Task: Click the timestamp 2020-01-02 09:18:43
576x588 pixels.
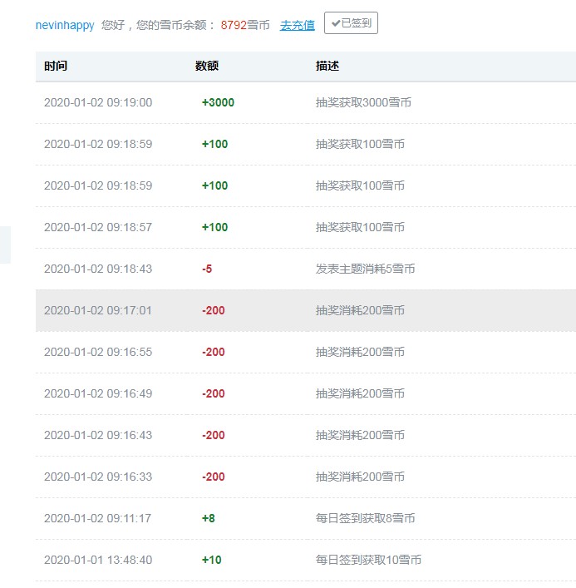Action: pyautogui.click(x=98, y=269)
